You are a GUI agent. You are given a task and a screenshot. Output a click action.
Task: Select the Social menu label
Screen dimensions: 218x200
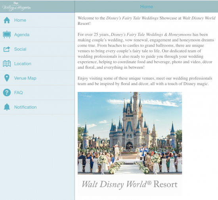[x=20, y=49]
